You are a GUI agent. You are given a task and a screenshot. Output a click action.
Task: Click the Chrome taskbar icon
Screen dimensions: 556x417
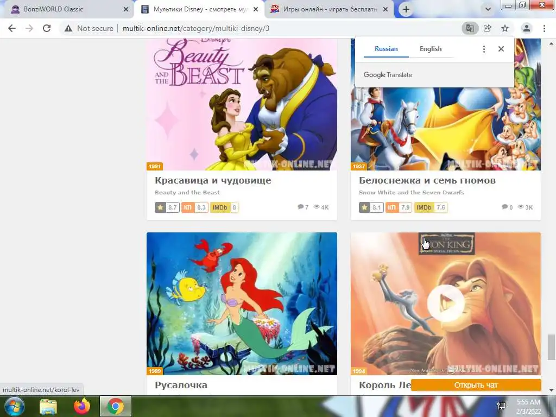116,406
